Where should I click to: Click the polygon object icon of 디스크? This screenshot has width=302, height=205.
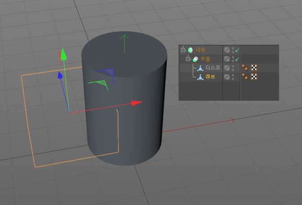(x=200, y=68)
